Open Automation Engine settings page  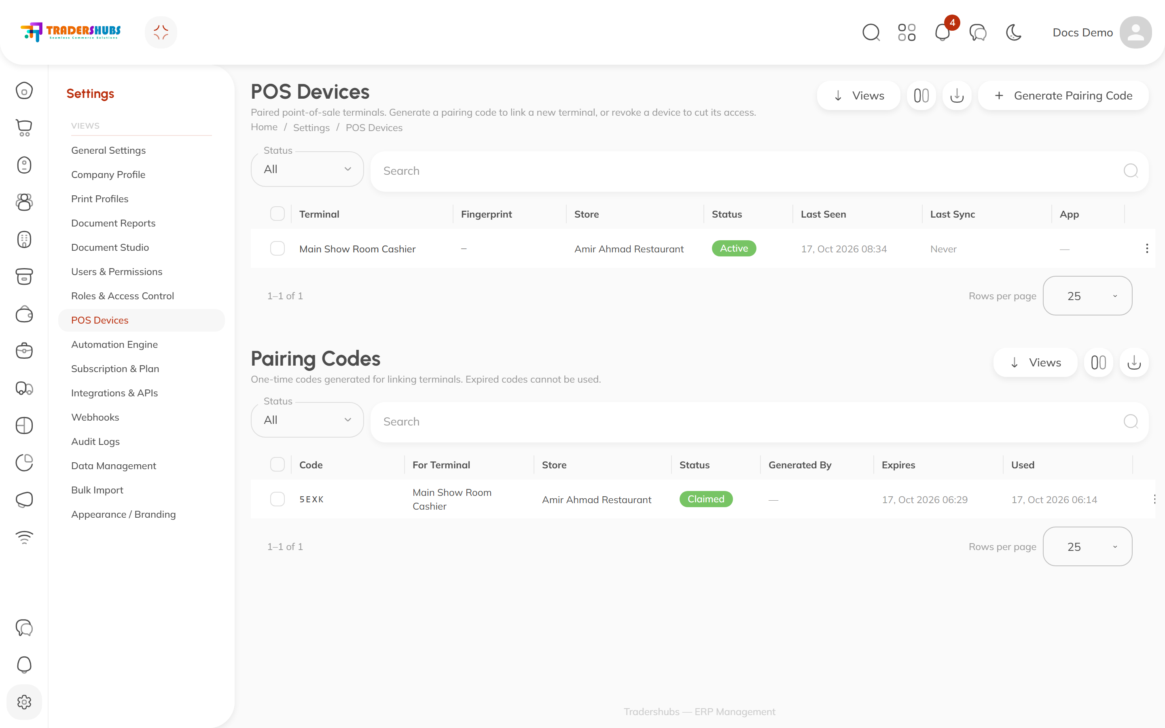tap(114, 344)
